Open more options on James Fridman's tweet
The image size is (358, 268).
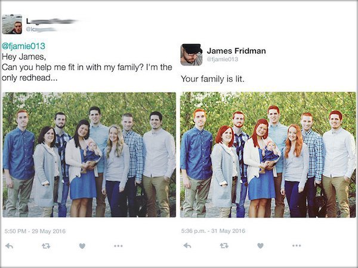pyautogui.click(x=297, y=245)
